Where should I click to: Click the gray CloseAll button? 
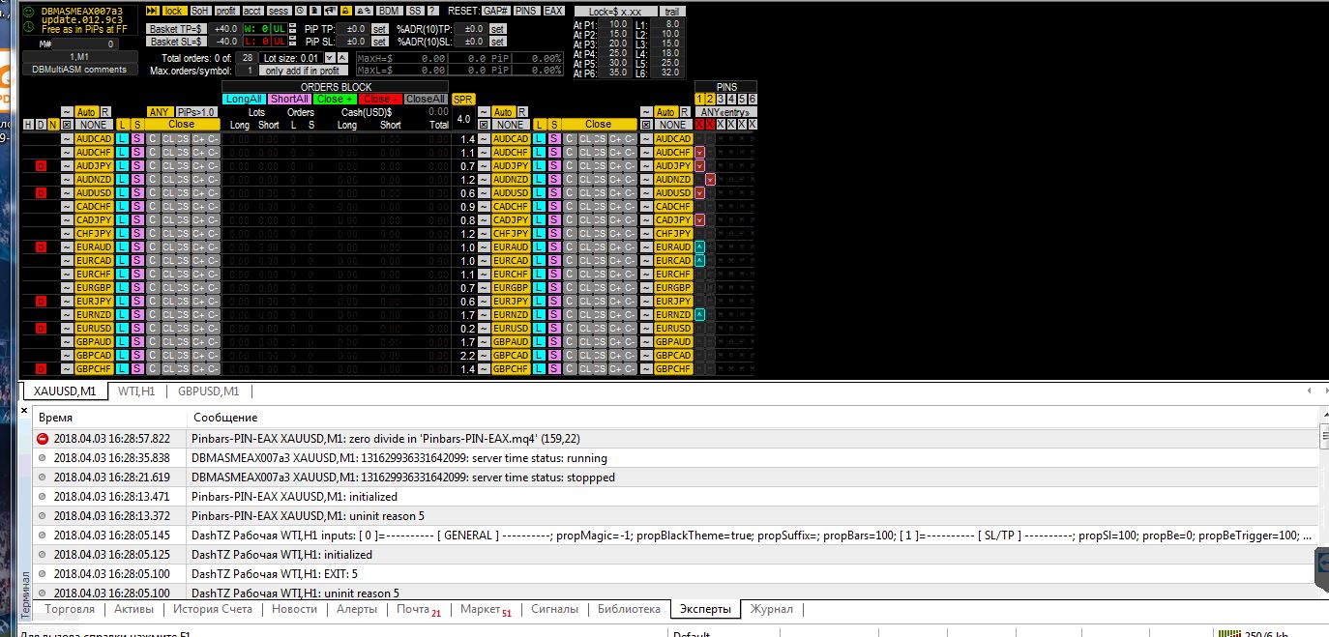click(426, 99)
